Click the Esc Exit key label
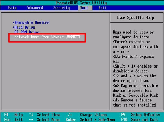Viewport: 164px width, 122px height. coord(13,120)
